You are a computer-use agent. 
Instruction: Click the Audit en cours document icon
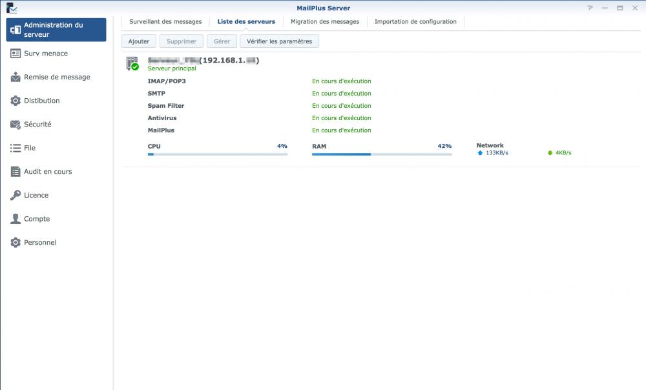click(x=16, y=172)
